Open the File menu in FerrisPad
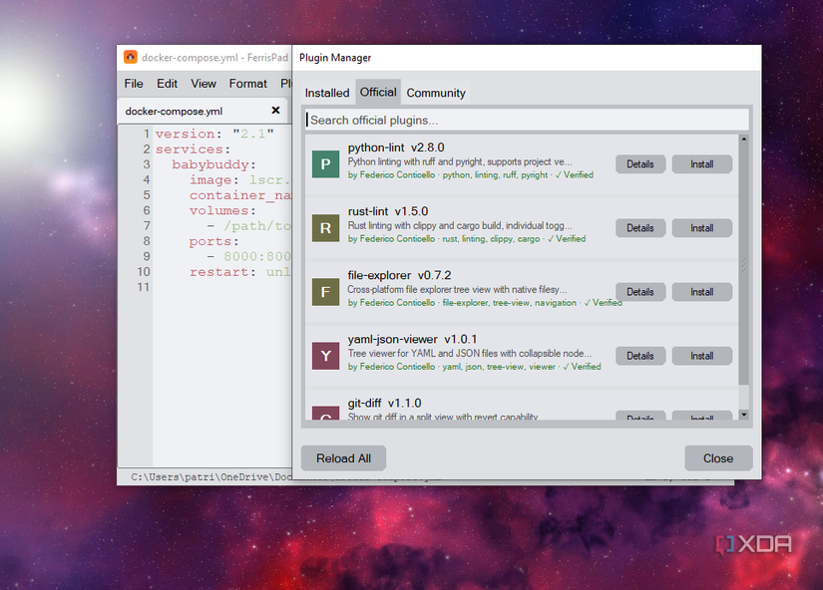This screenshot has width=823, height=590. point(134,84)
